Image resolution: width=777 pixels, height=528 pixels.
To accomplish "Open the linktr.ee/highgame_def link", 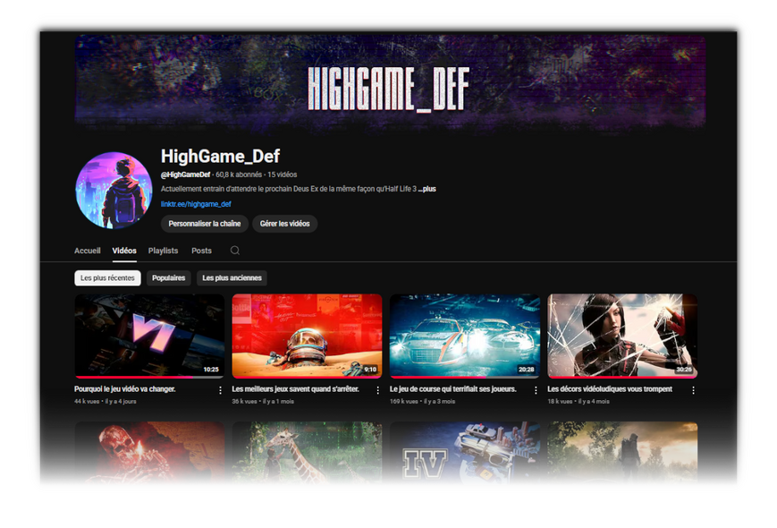I will (x=196, y=204).
